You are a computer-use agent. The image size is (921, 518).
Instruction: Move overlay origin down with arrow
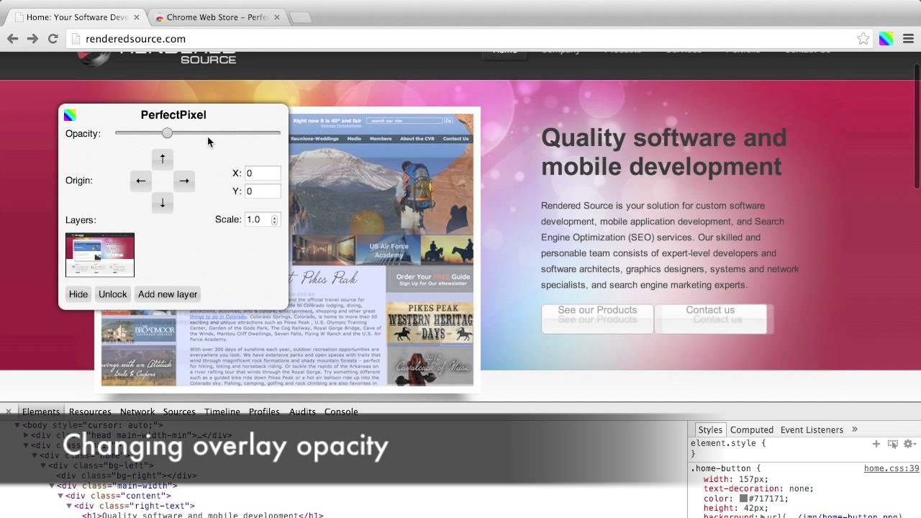(x=163, y=203)
